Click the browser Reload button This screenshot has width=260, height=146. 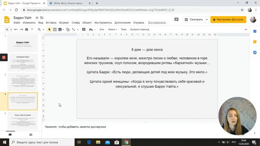(16, 10)
